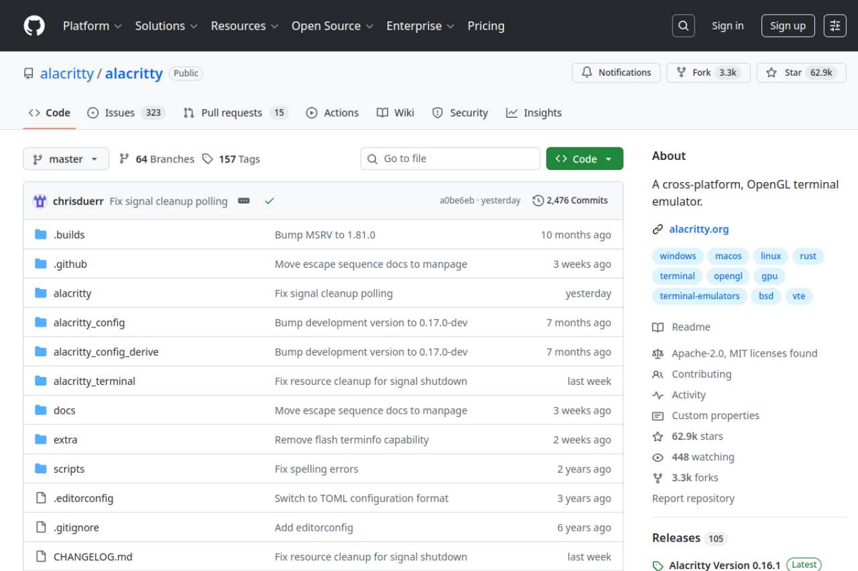The width and height of the screenshot is (858, 571).
Task: Select Pricing in the top menu
Action: (x=485, y=25)
